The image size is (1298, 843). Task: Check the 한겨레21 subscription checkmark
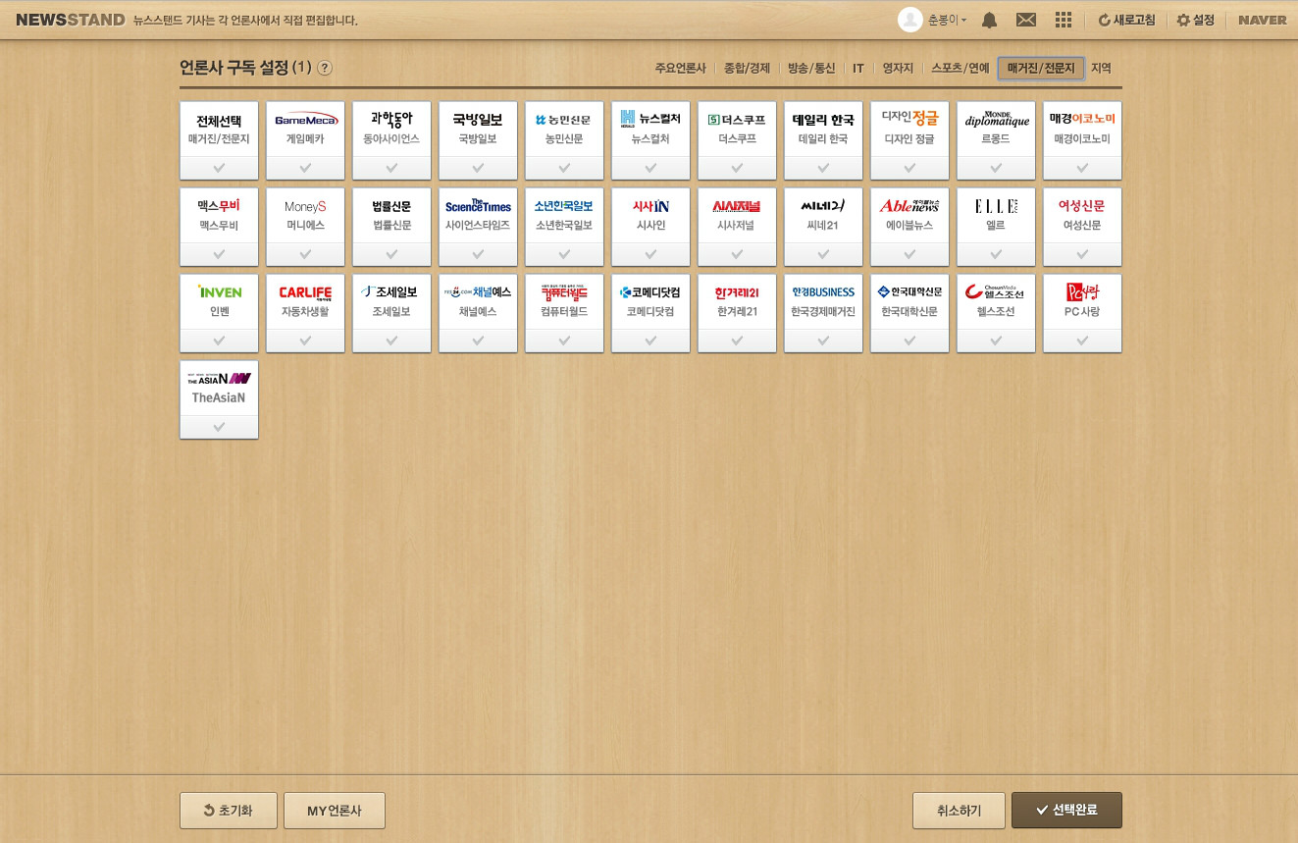737,341
